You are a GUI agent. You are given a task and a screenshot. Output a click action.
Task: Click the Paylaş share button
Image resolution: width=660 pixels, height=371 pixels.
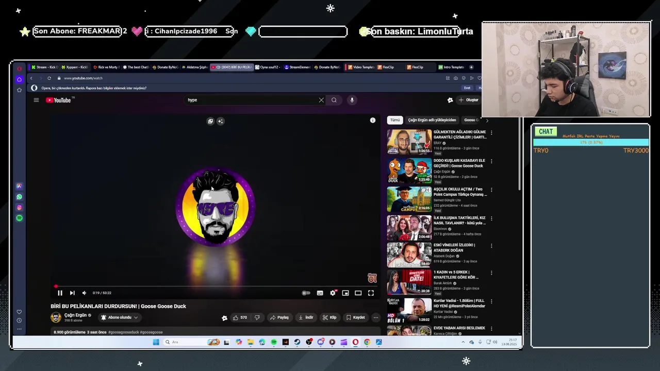pos(280,317)
